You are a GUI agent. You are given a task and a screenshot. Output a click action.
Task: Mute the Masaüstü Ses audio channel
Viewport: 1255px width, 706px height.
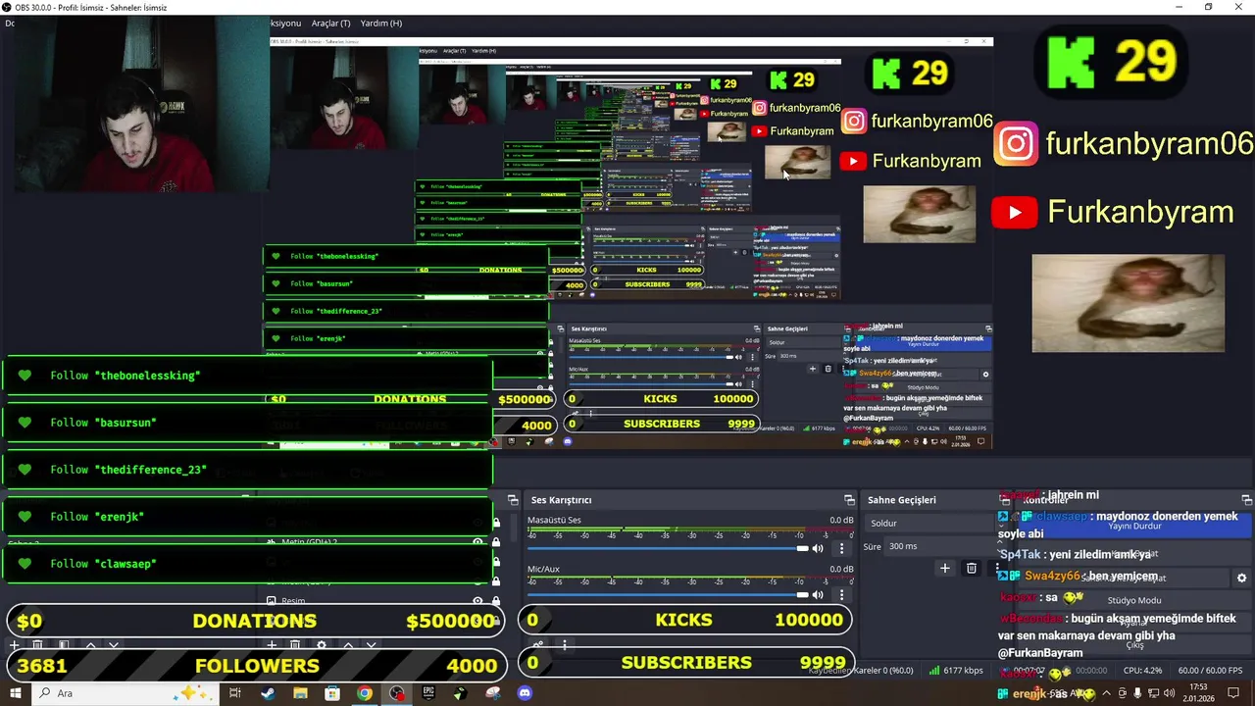(x=818, y=548)
